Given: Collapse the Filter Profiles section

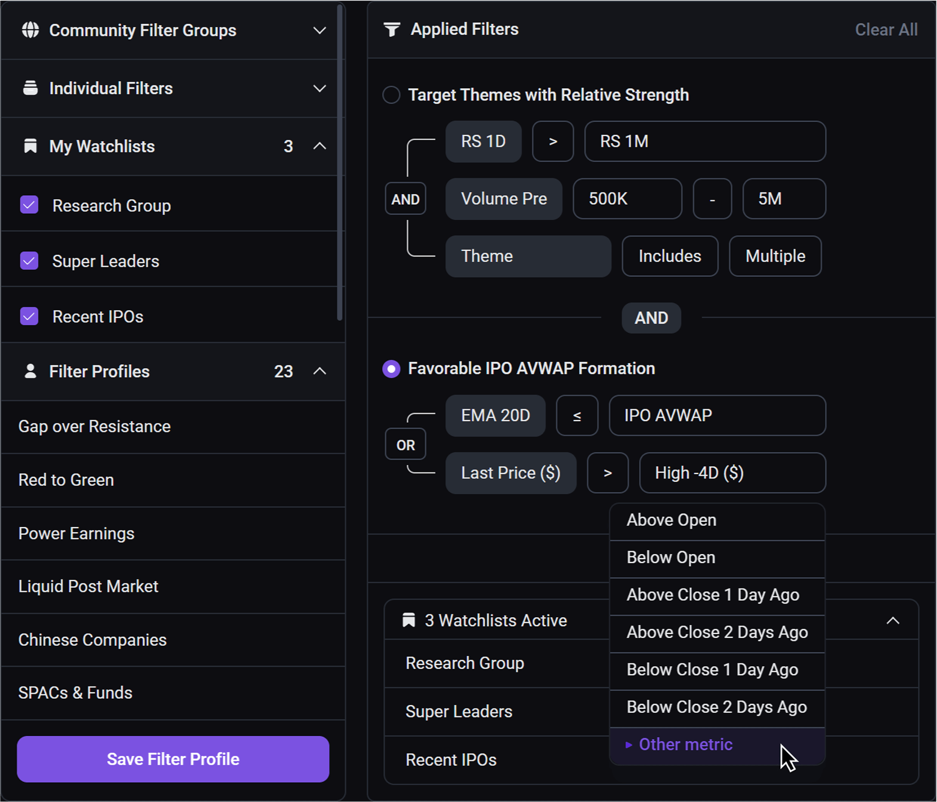Looking at the screenshot, I should pos(320,371).
